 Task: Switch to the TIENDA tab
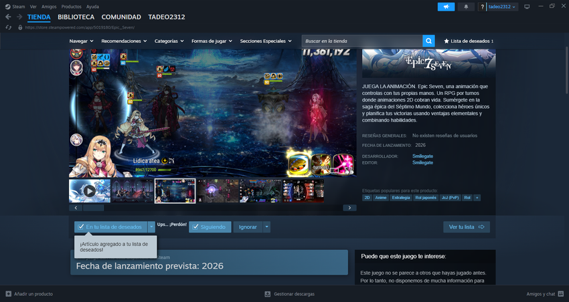pyautogui.click(x=39, y=17)
